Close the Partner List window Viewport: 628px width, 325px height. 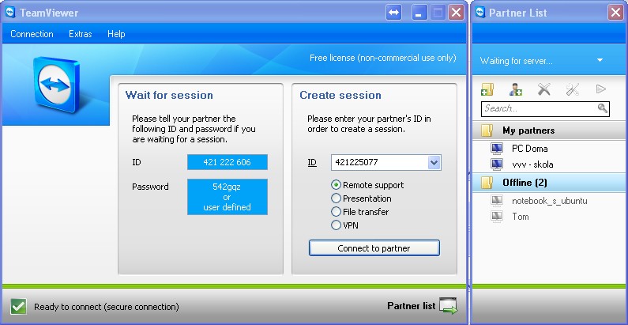click(x=615, y=13)
